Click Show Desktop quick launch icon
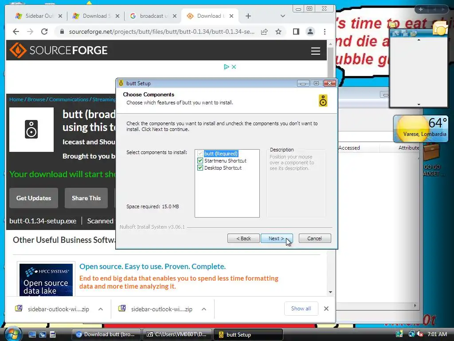 point(32,334)
